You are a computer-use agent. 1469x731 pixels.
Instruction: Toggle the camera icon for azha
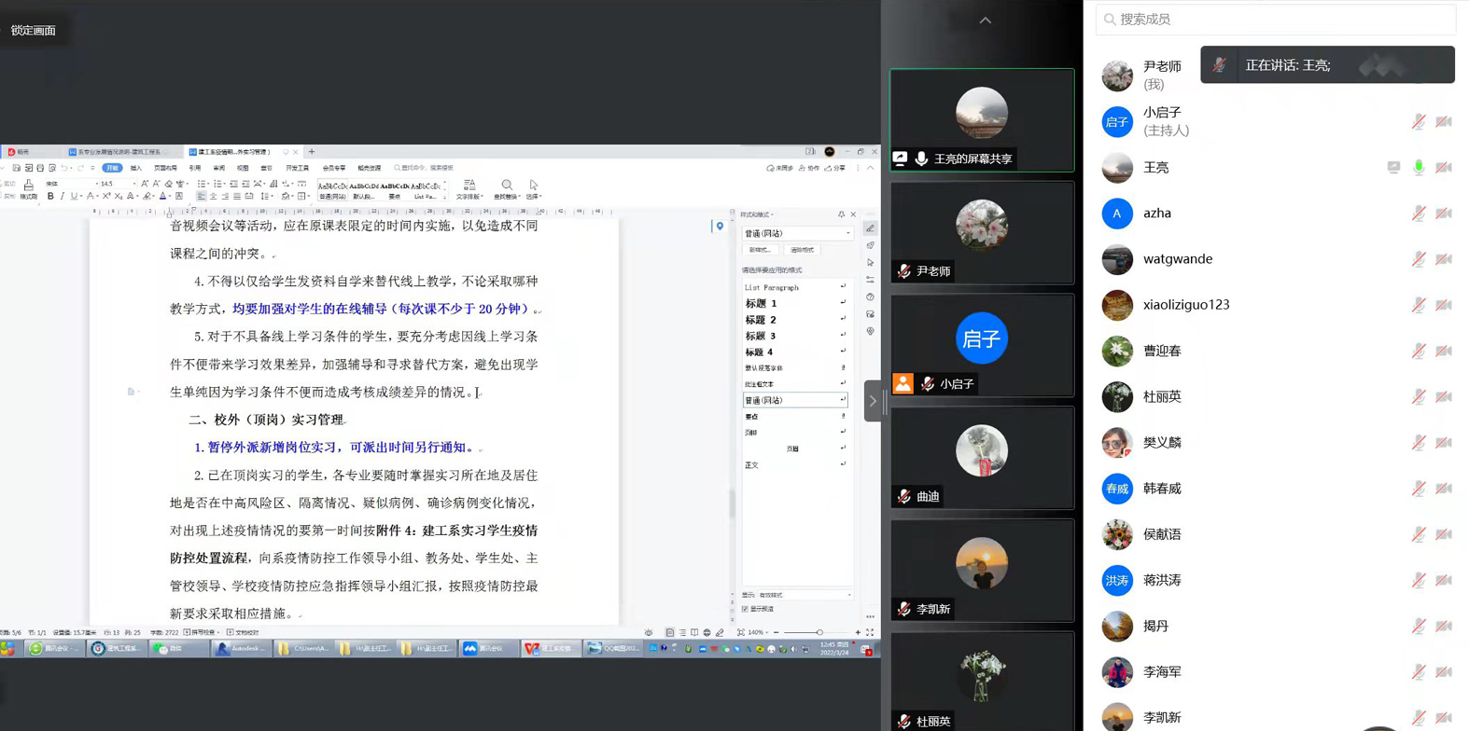pyautogui.click(x=1444, y=214)
